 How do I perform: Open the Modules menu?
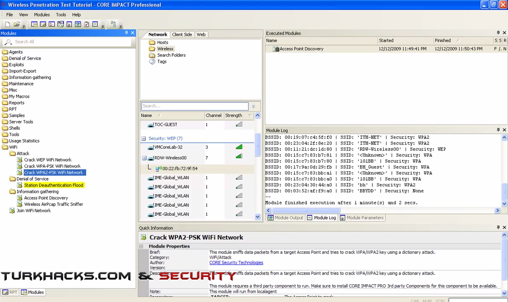(x=42, y=14)
